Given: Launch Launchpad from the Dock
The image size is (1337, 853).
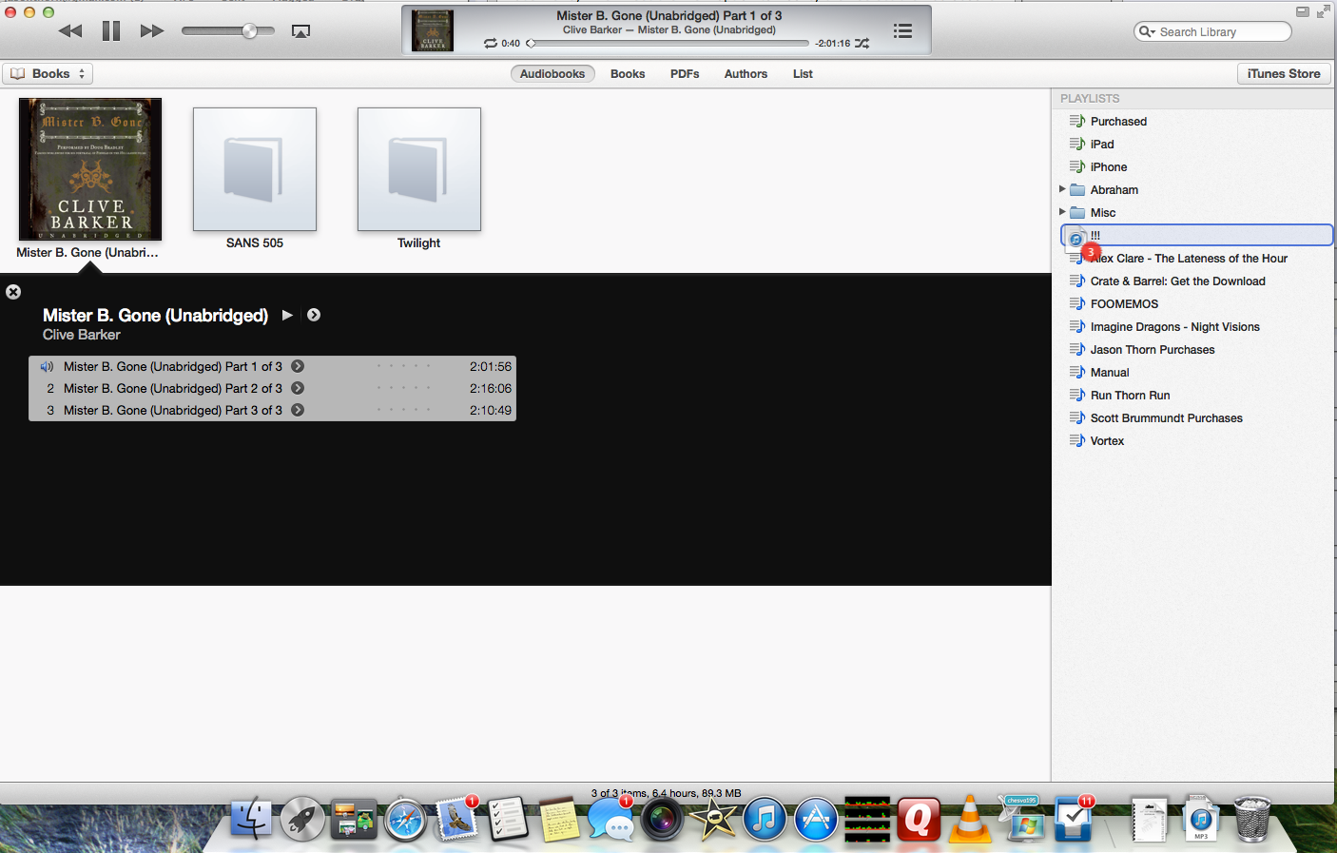Looking at the screenshot, I should click(x=302, y=819).
